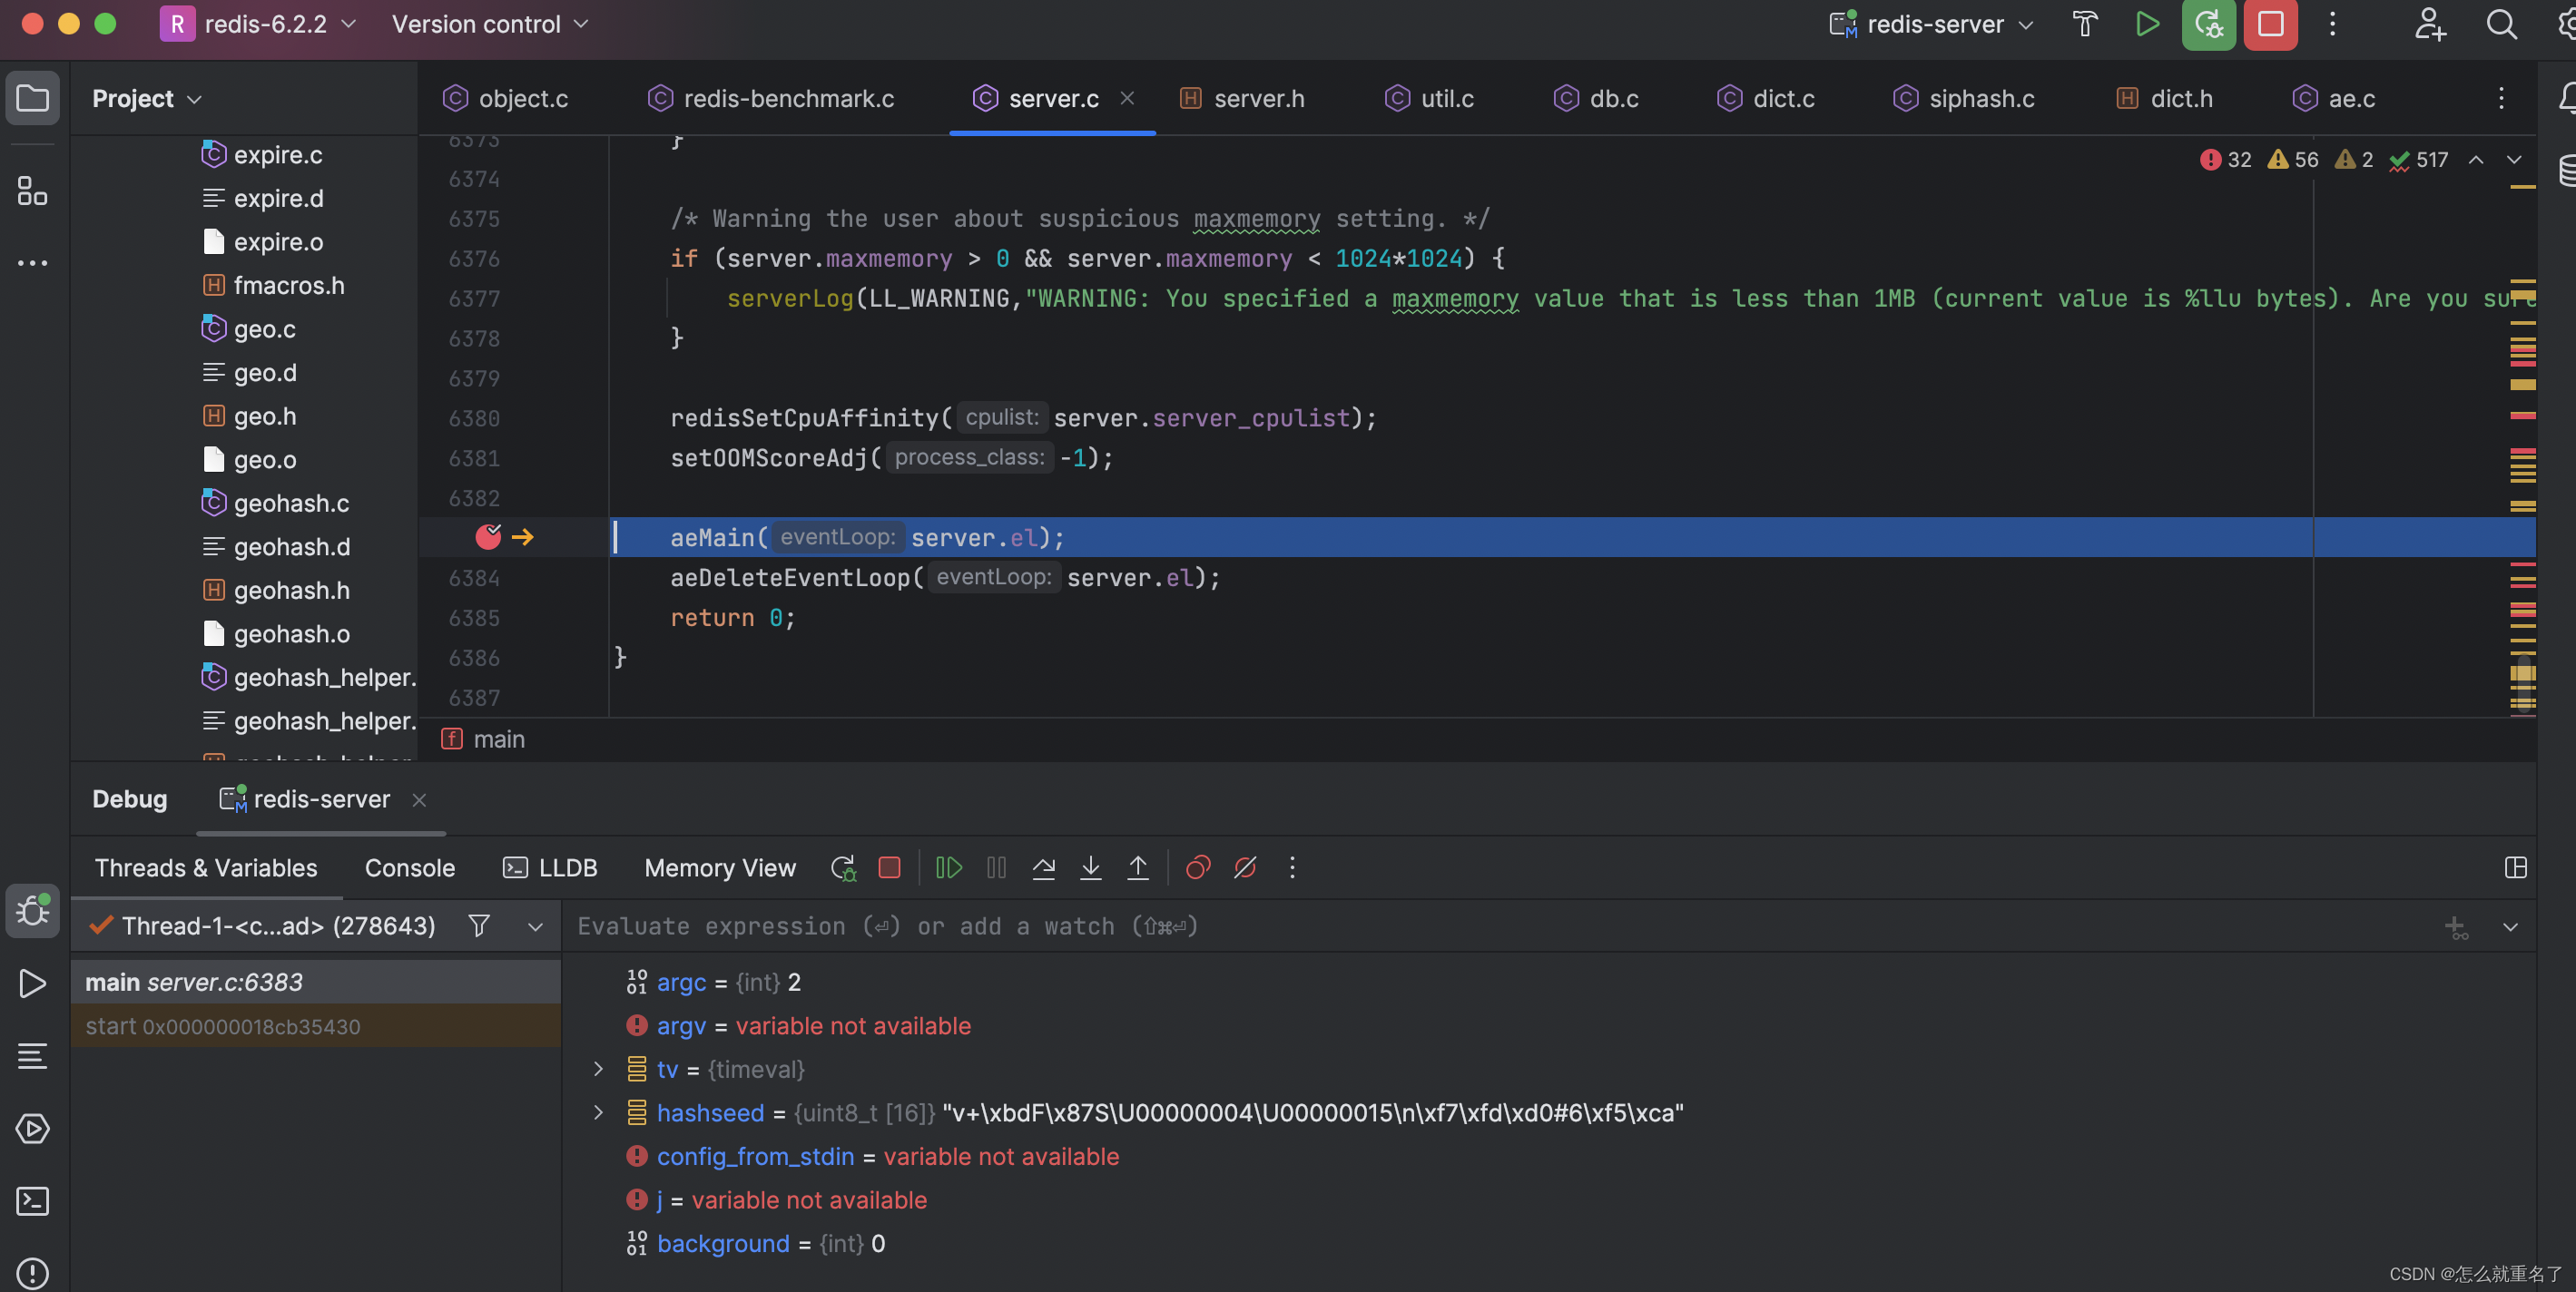
Task: Switch to the redis-benchmark.c tab
Action: pos(770,98)
